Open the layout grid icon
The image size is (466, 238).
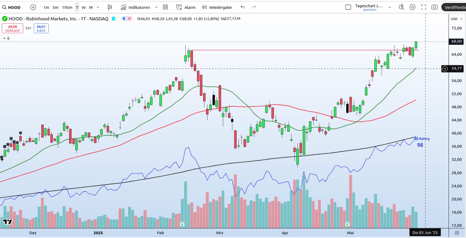coord(165,7)
